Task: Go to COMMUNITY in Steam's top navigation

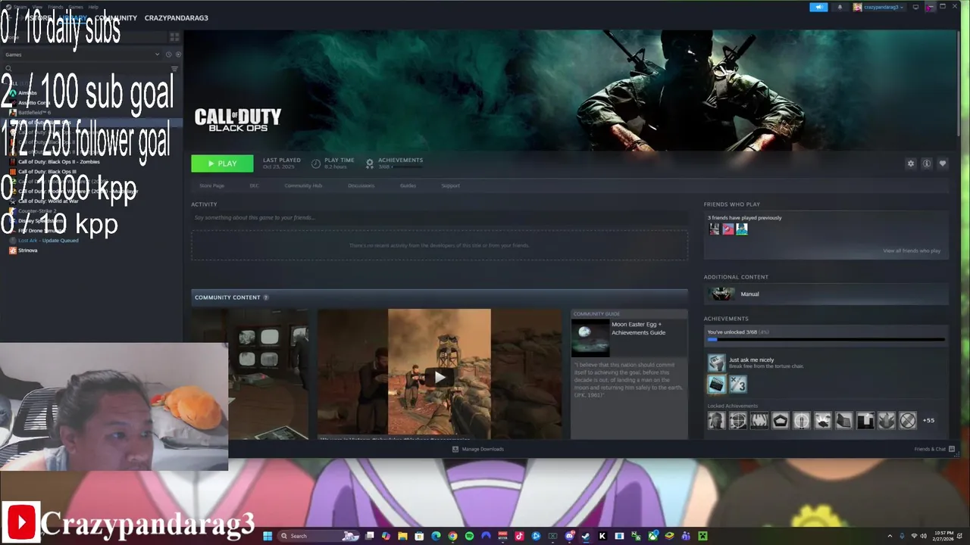Action: [116, 17]
